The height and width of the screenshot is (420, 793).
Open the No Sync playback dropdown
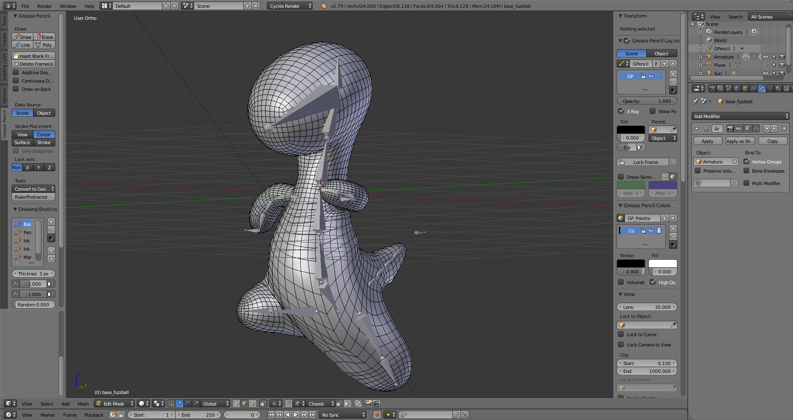pos(343,415)
